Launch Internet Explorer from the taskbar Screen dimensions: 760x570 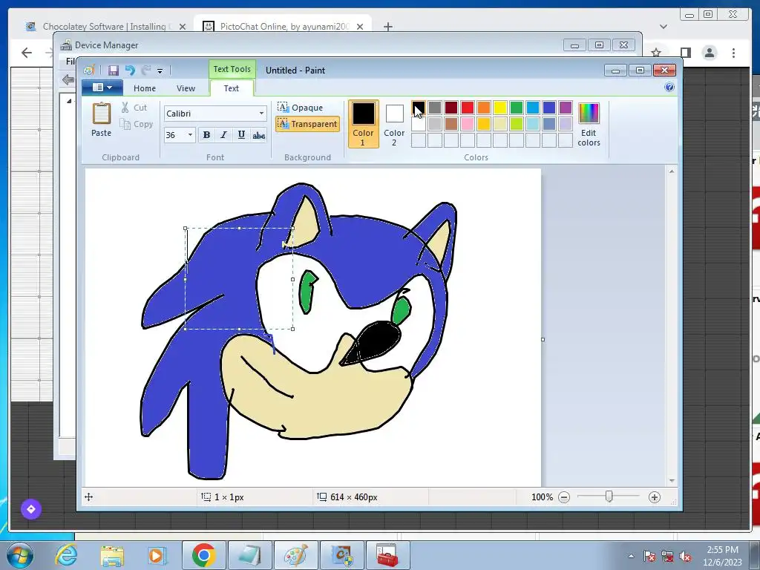point(65,555)
